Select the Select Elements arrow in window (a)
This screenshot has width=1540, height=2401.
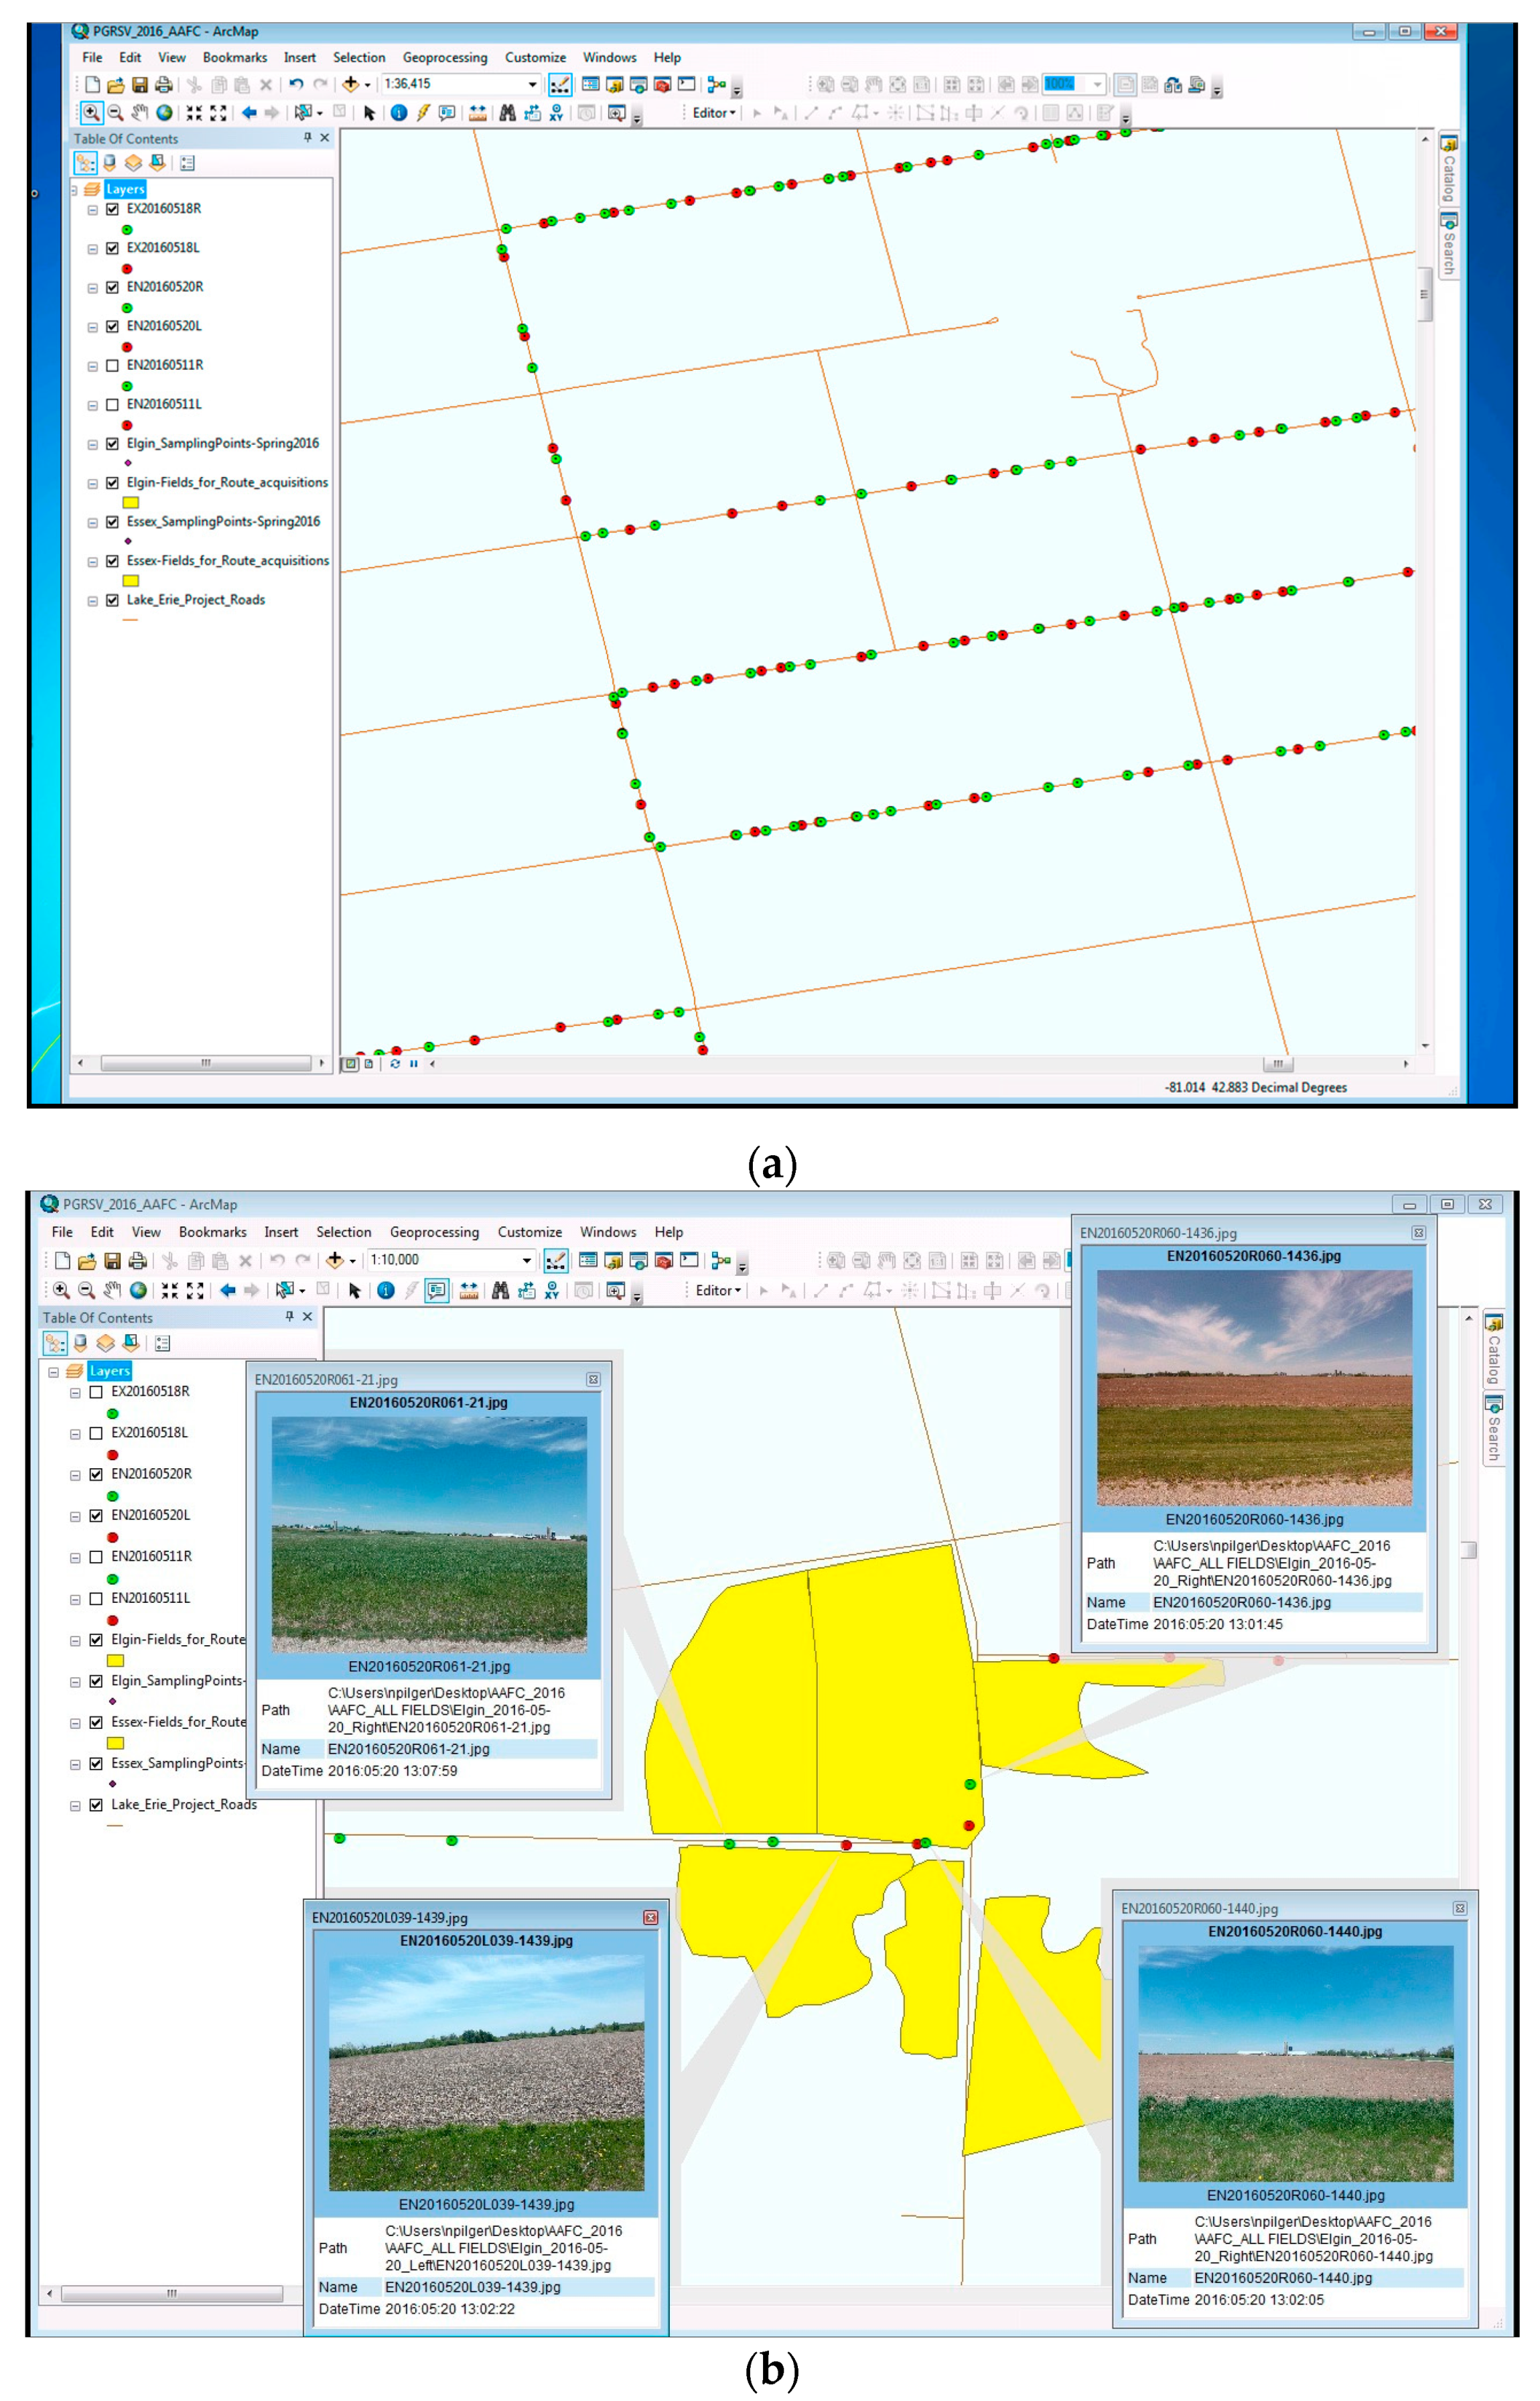(369, 113)
